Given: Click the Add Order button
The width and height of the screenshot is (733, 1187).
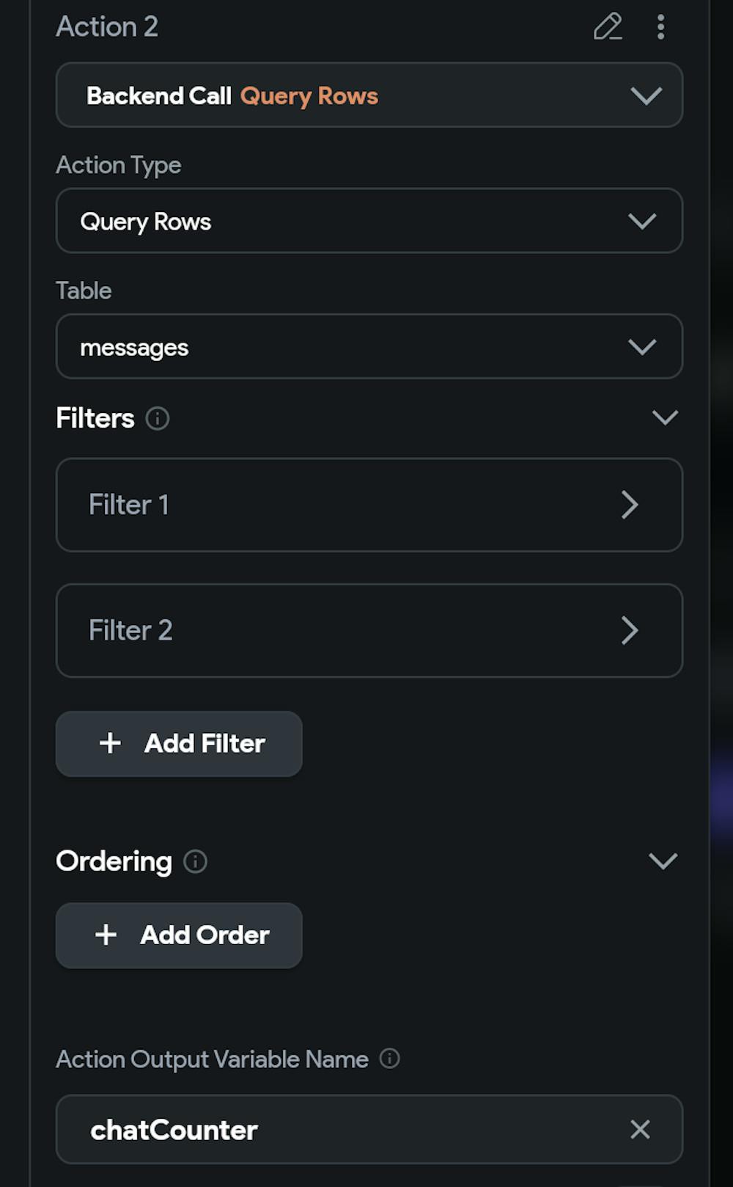Looking at the screenshot, I should click(179, 935).
